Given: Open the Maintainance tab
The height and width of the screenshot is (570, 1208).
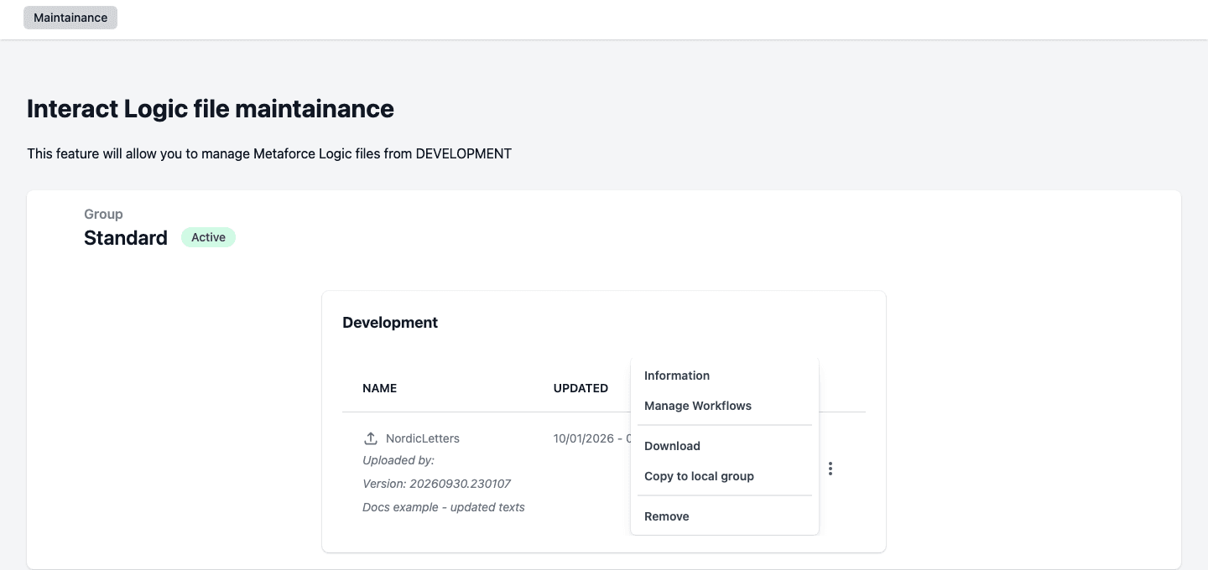Looking at the screenshot, I should pos(70,18).
